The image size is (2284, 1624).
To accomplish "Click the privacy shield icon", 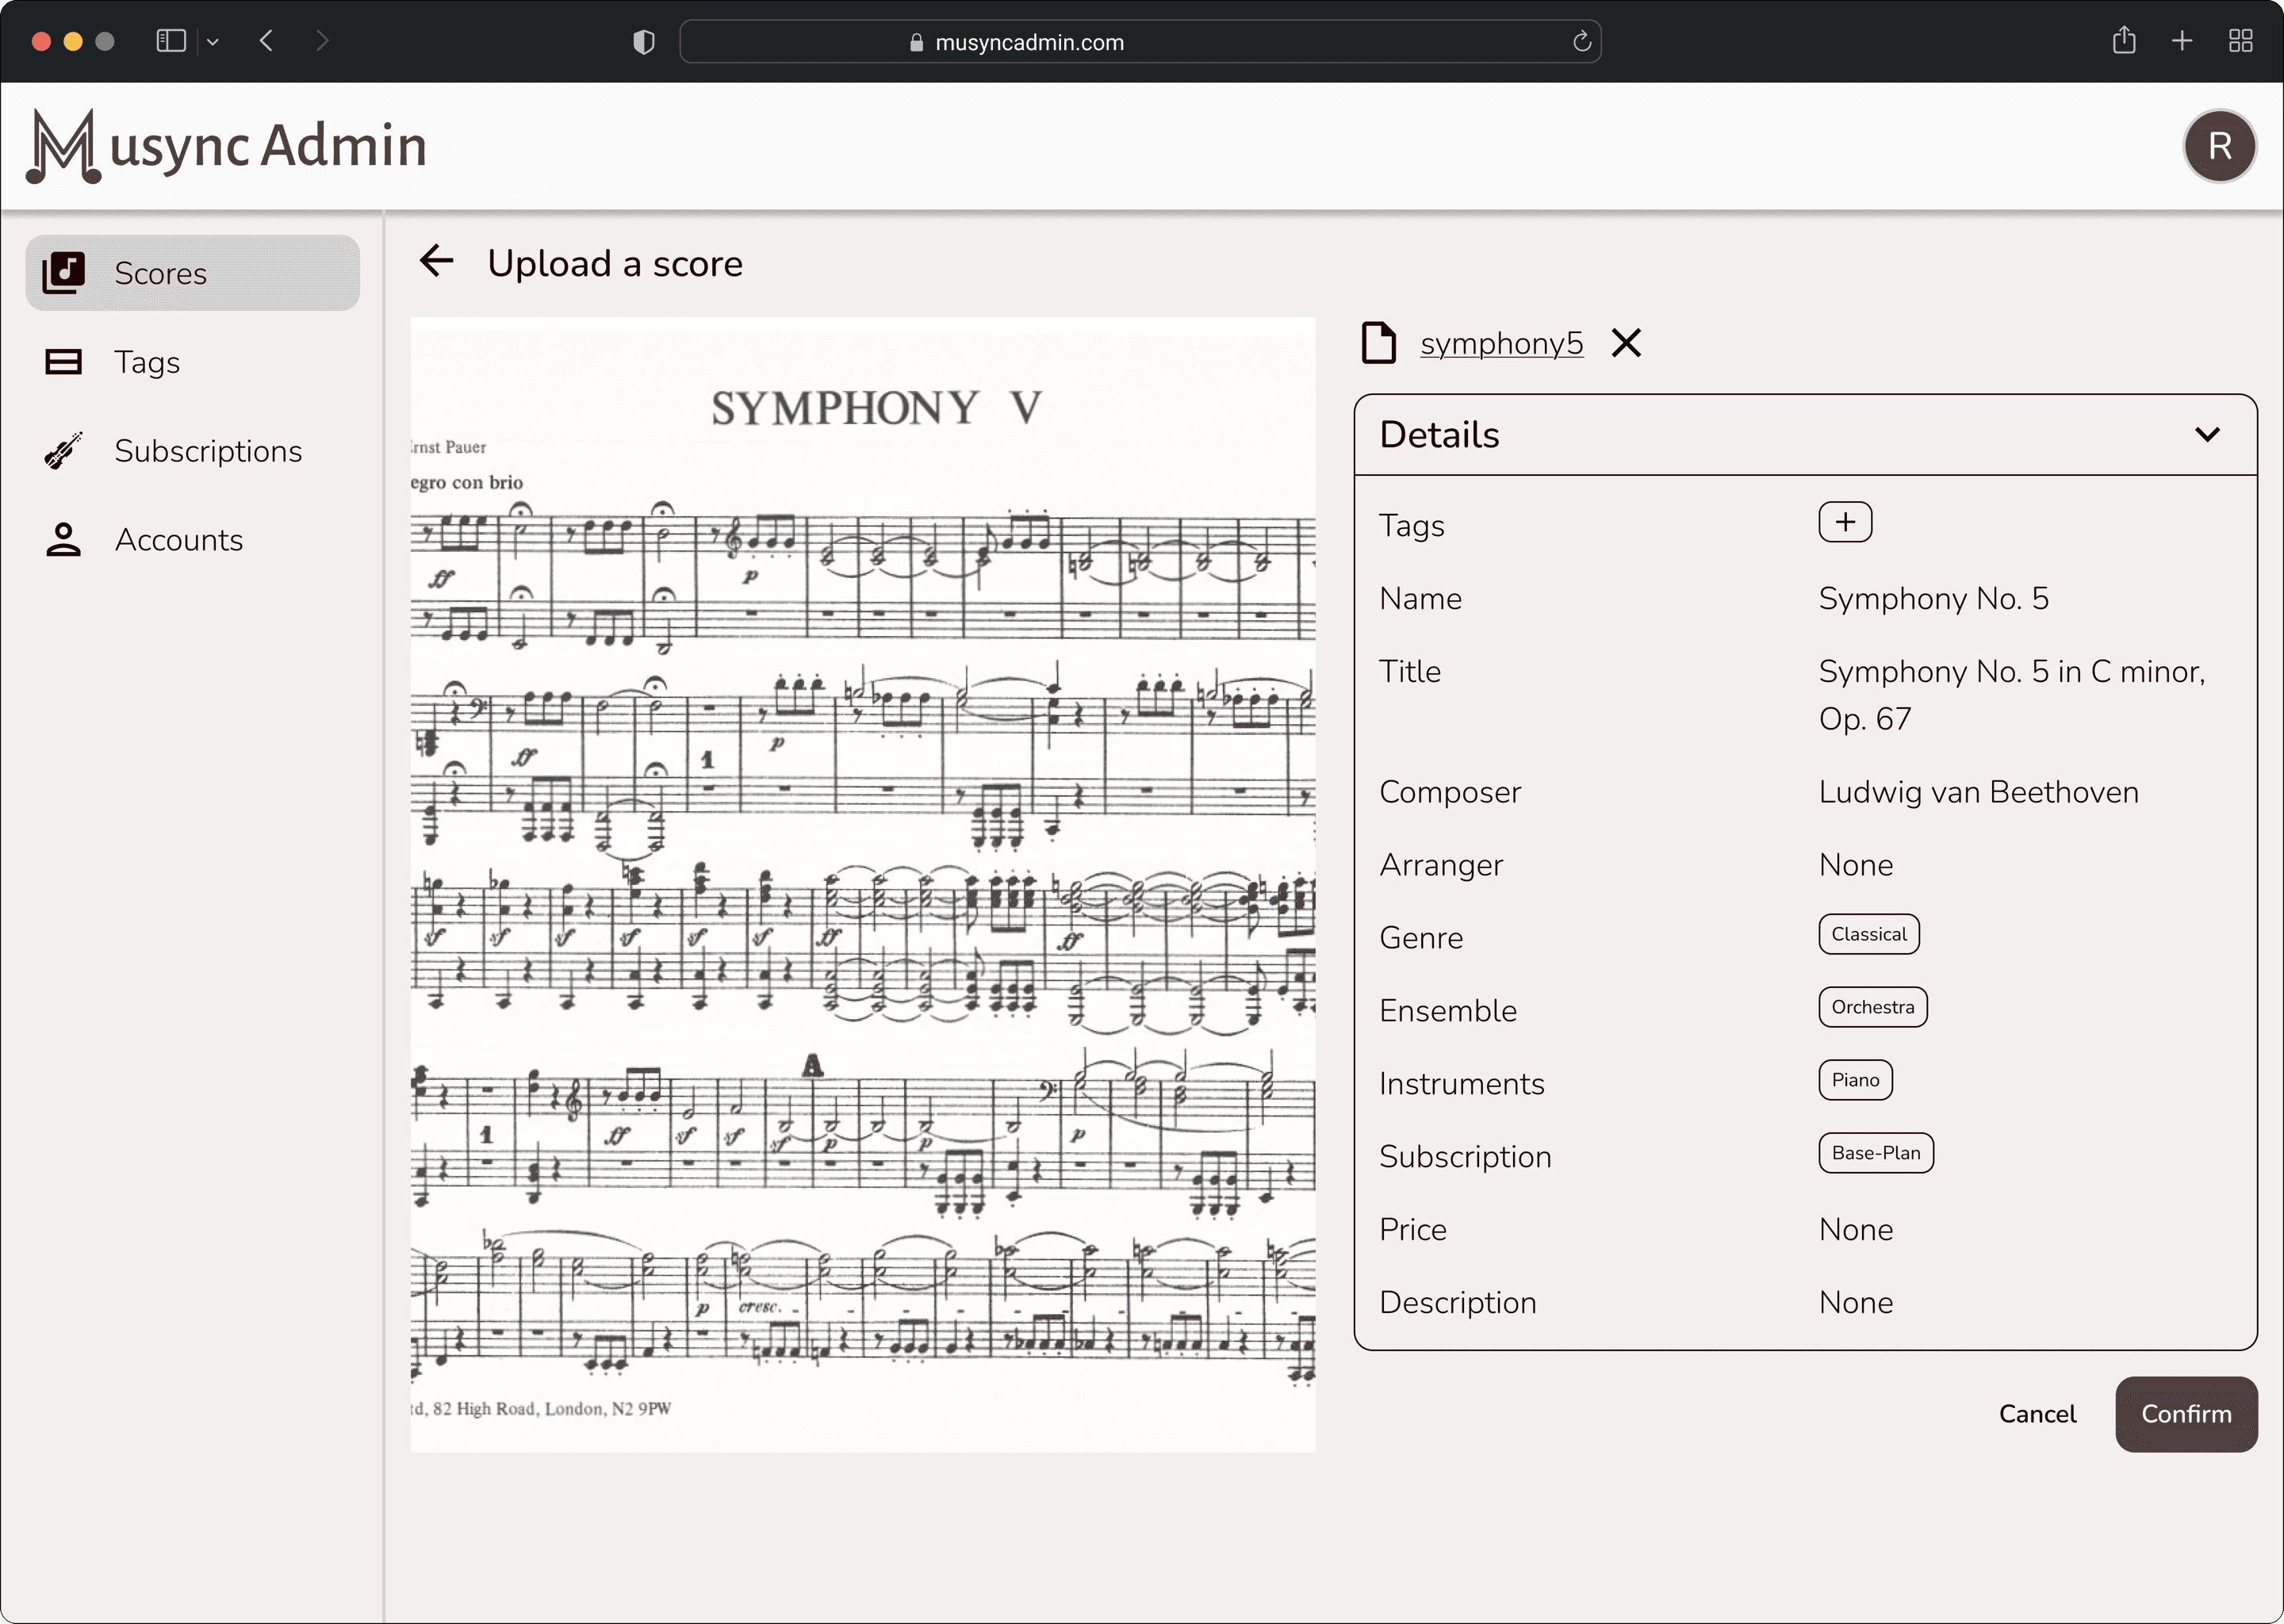I will [x=644, y=42].
